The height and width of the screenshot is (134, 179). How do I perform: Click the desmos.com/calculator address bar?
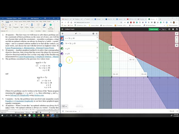point(83,22)
